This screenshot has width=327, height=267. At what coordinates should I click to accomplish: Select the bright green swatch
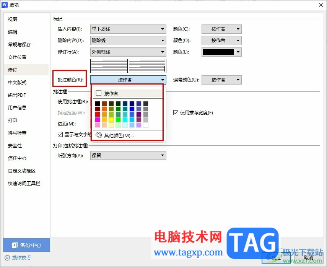(118, 119)
